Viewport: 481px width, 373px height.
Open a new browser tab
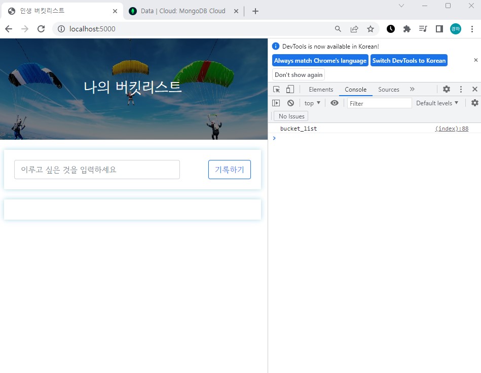click(x=255, y=11)
